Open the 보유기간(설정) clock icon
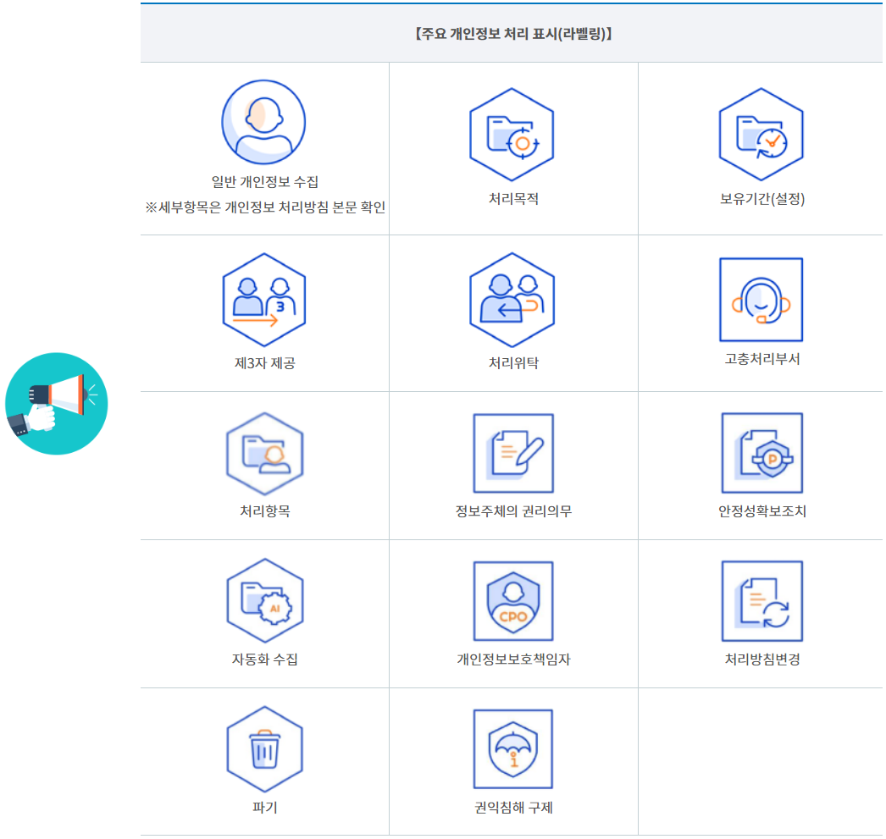Viewport: 886px width, 839px height. click(761, 135)
